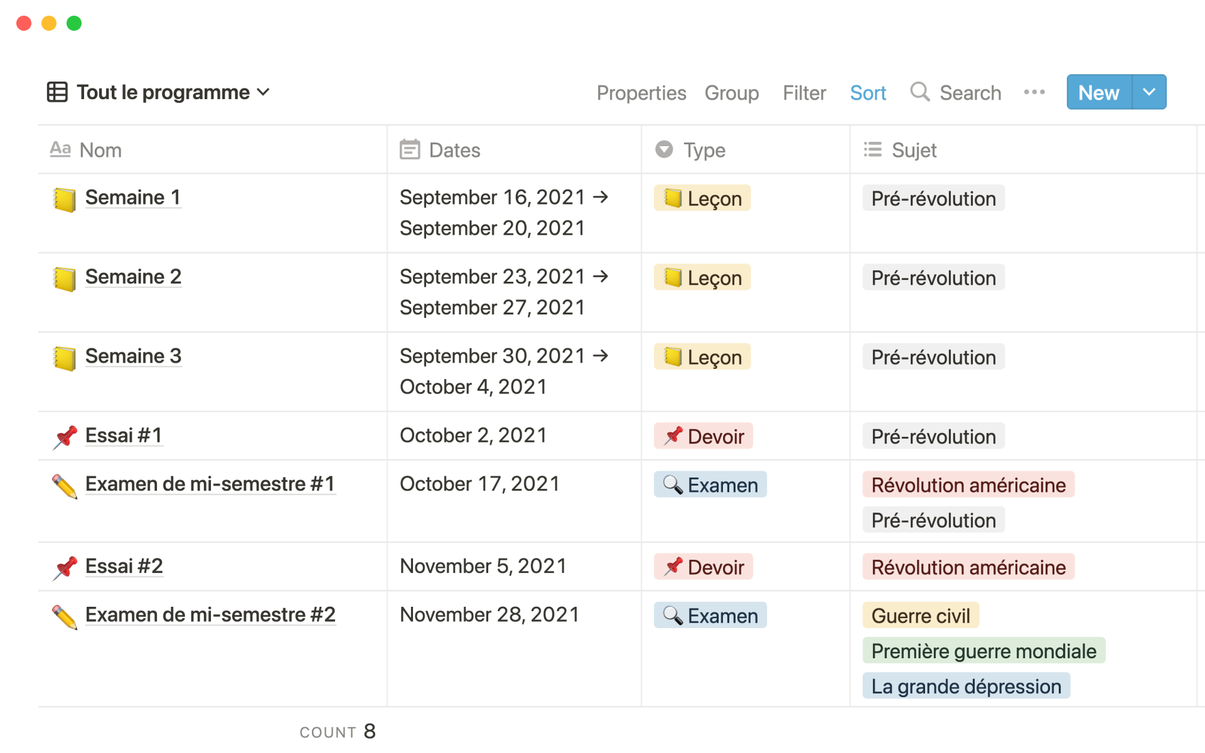
Task: Click the table view icon beside Tout le programme
Action: (57, 92)
